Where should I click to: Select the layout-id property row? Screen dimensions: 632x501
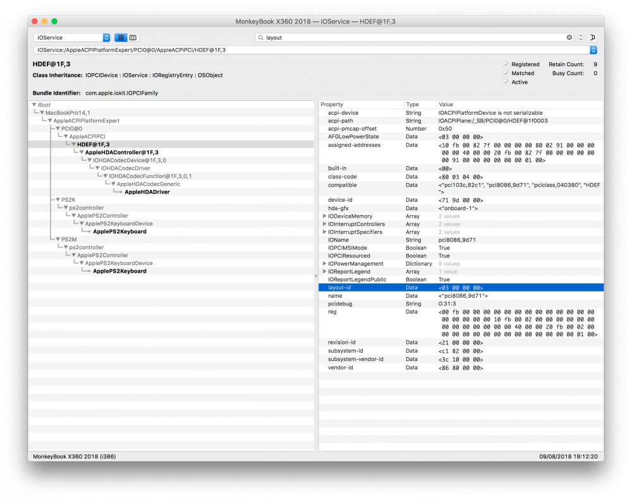pos(461,287)
